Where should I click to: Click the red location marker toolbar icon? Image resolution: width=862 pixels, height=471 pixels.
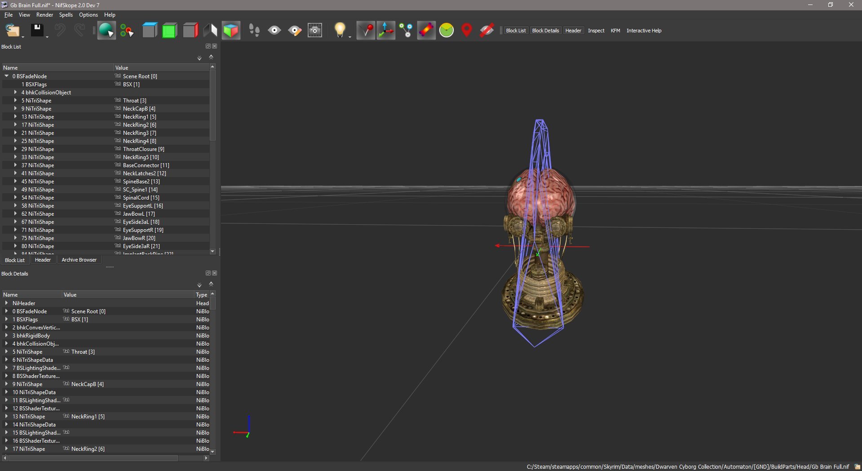(x=467, y=31)
